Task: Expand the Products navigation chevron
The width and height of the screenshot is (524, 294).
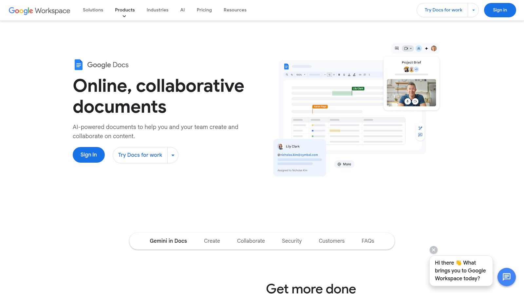Action: pos(124,16)
